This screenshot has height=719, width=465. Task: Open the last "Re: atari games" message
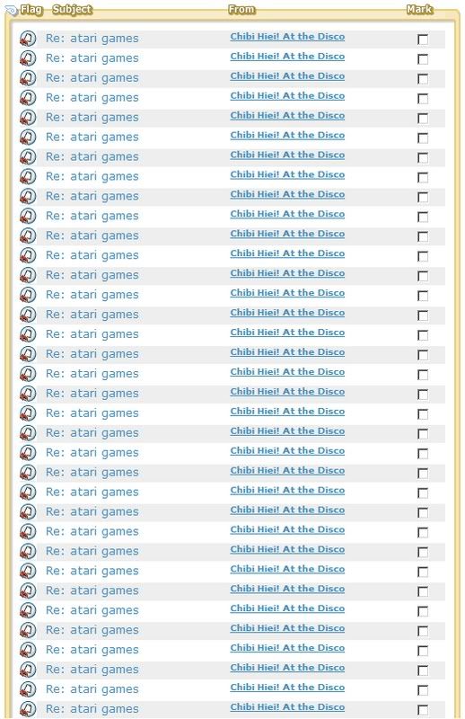[92, 709]
